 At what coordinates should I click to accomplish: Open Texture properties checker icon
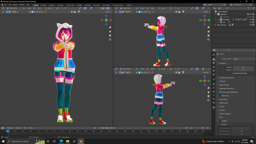pyautogui.click(x=214, y=108)
